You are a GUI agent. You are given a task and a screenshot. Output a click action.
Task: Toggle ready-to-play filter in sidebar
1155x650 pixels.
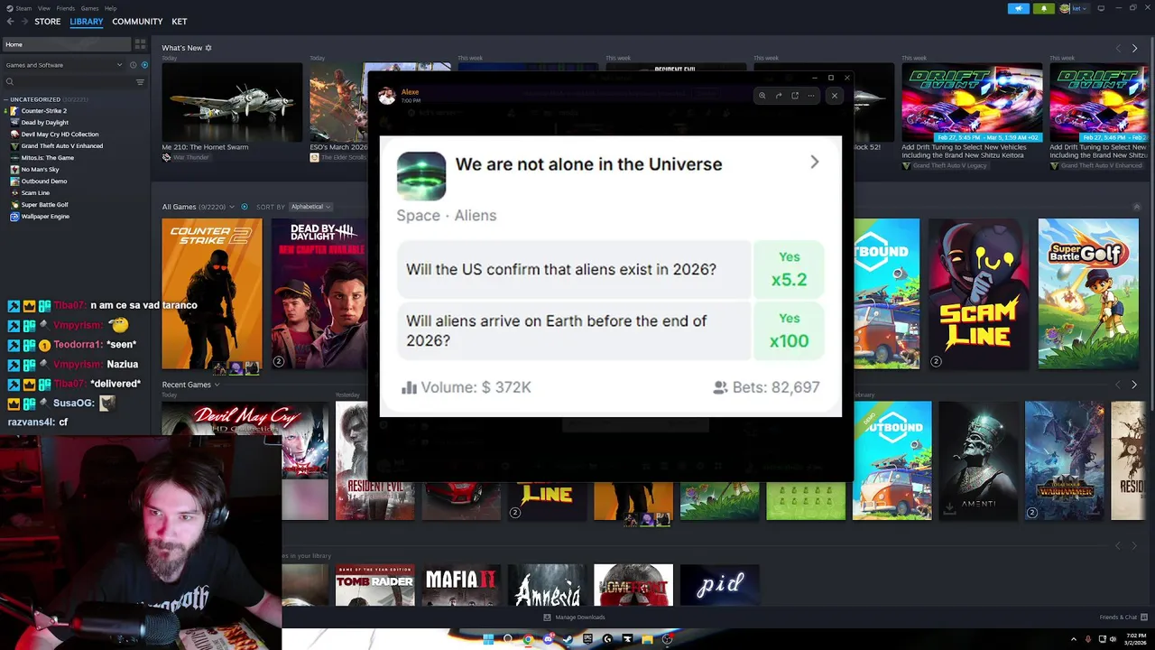tap(143, 65)
